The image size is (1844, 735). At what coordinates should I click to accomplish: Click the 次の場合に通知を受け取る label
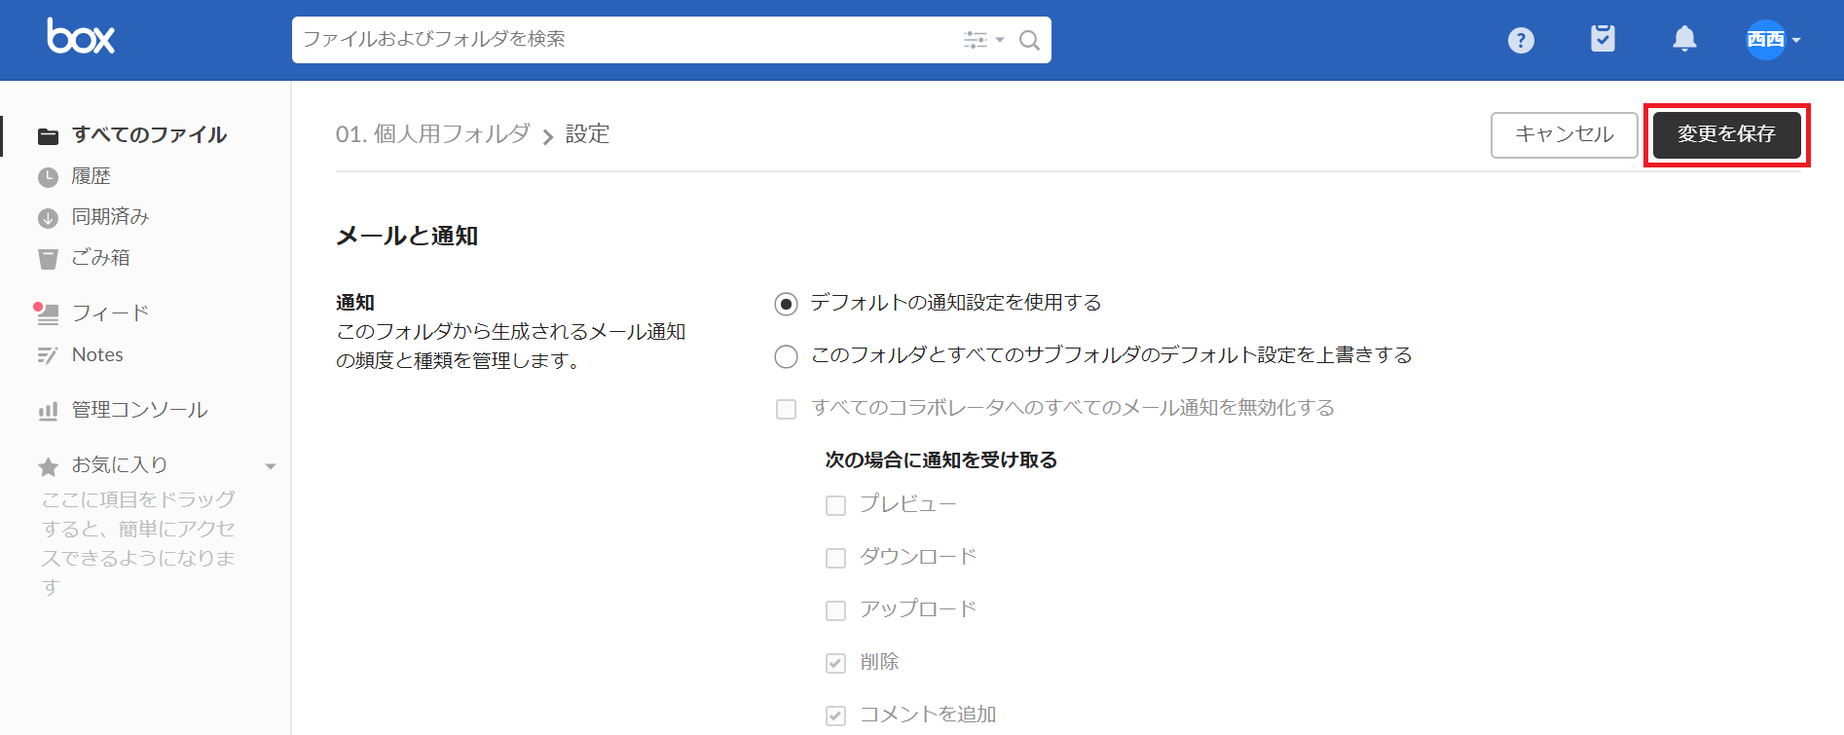(940, 459)
